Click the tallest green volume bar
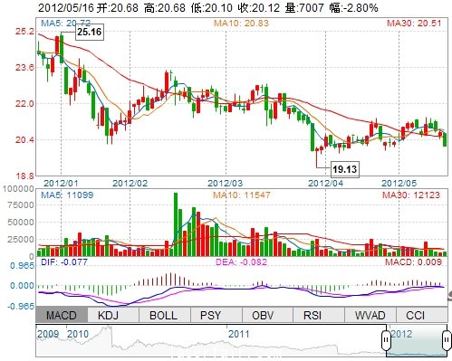452x361 pixels. point(176,224)
